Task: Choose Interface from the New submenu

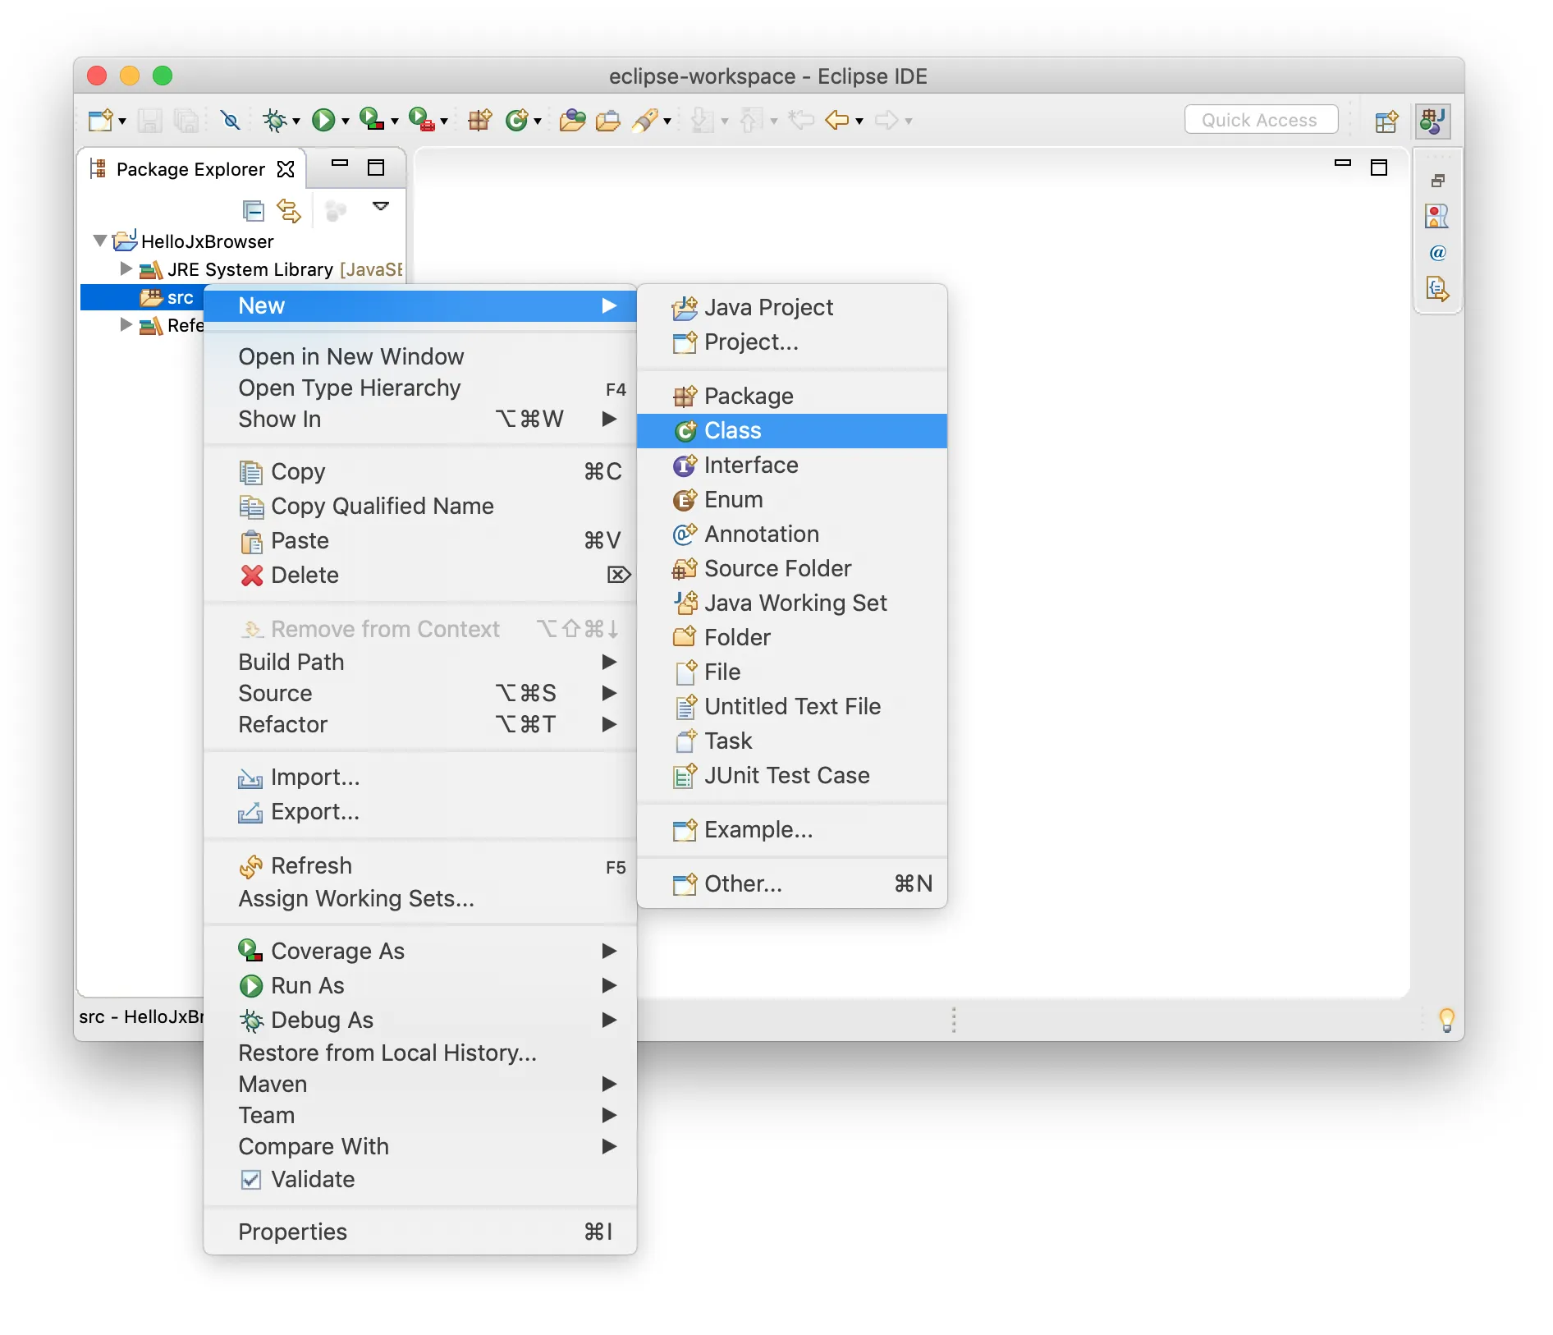Action: [x=792, y=465]
